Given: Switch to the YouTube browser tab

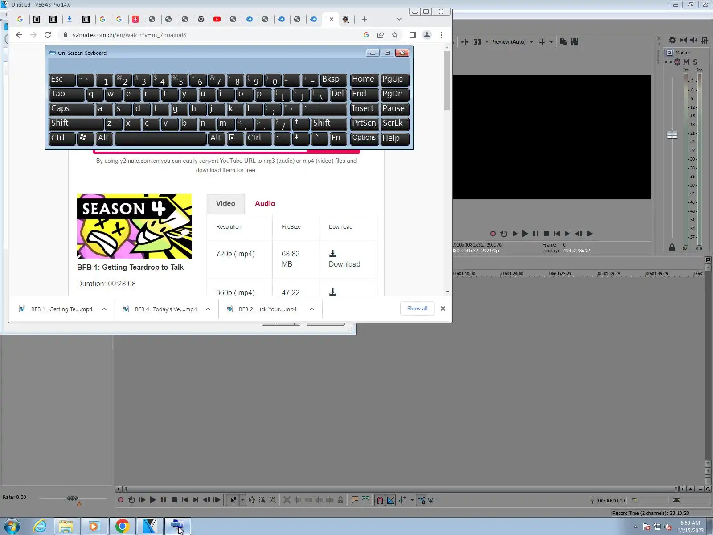Looking at the screenshot, I should [x=217, y=19].
